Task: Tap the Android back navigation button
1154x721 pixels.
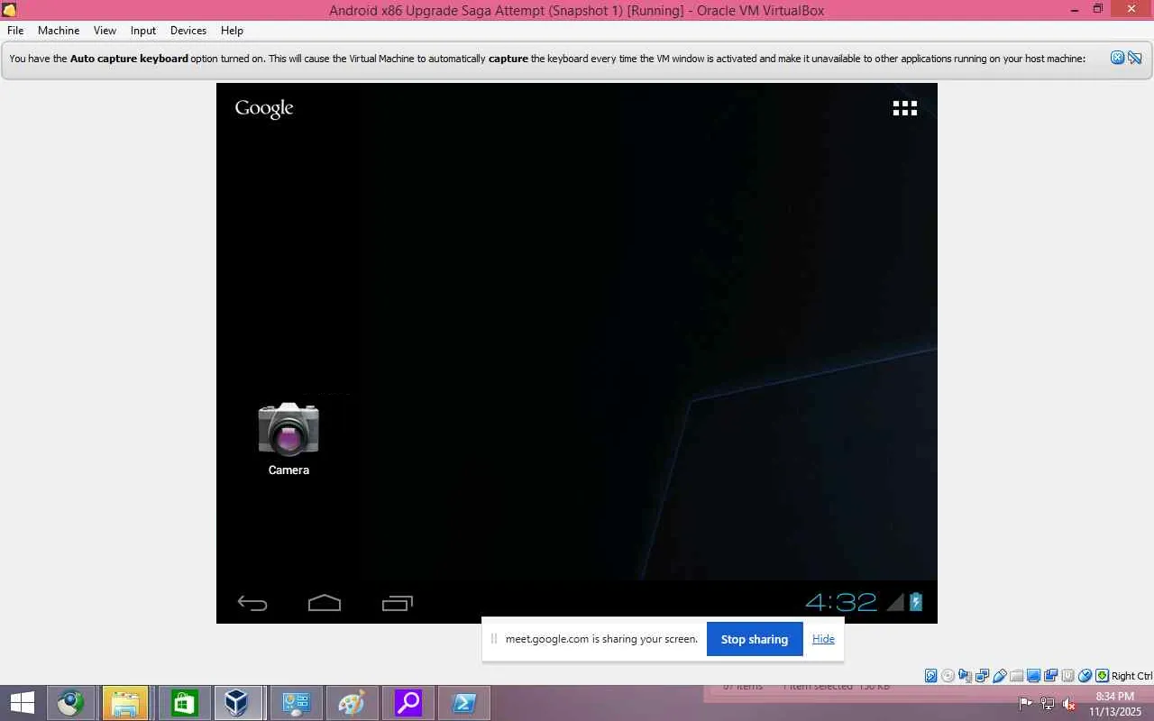Action: pyautogui.click(x=252, y=603)
